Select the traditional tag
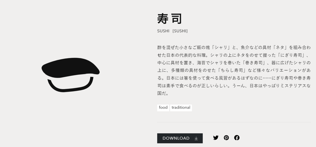This screenshot has width=316, height=147. (181, 108)
